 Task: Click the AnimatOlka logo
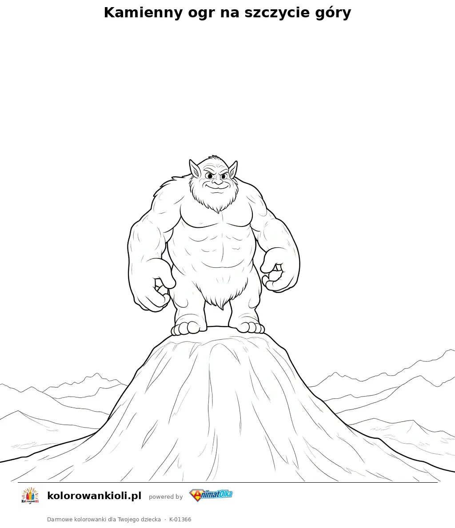211,495
